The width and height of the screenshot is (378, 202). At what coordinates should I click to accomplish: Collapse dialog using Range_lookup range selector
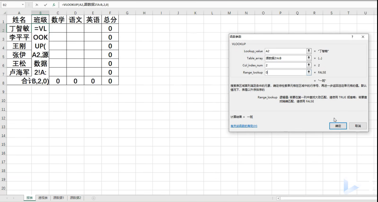[309, 72]
